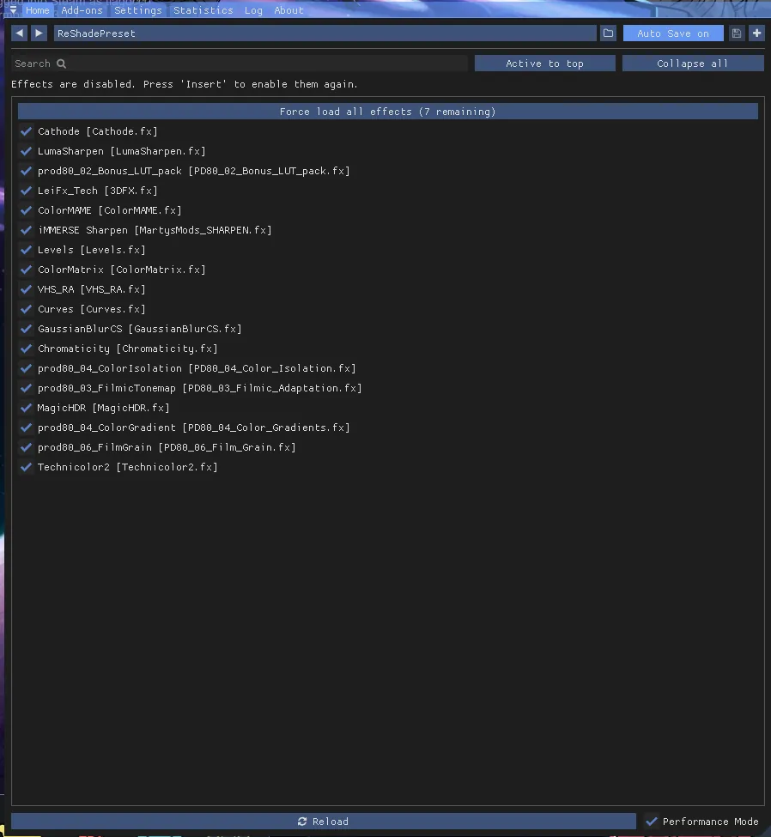Image resolution: width=771 pixels, height=837 pixels.
Task: Click Force load all effects bar
Action: click(x=387, y=112)
